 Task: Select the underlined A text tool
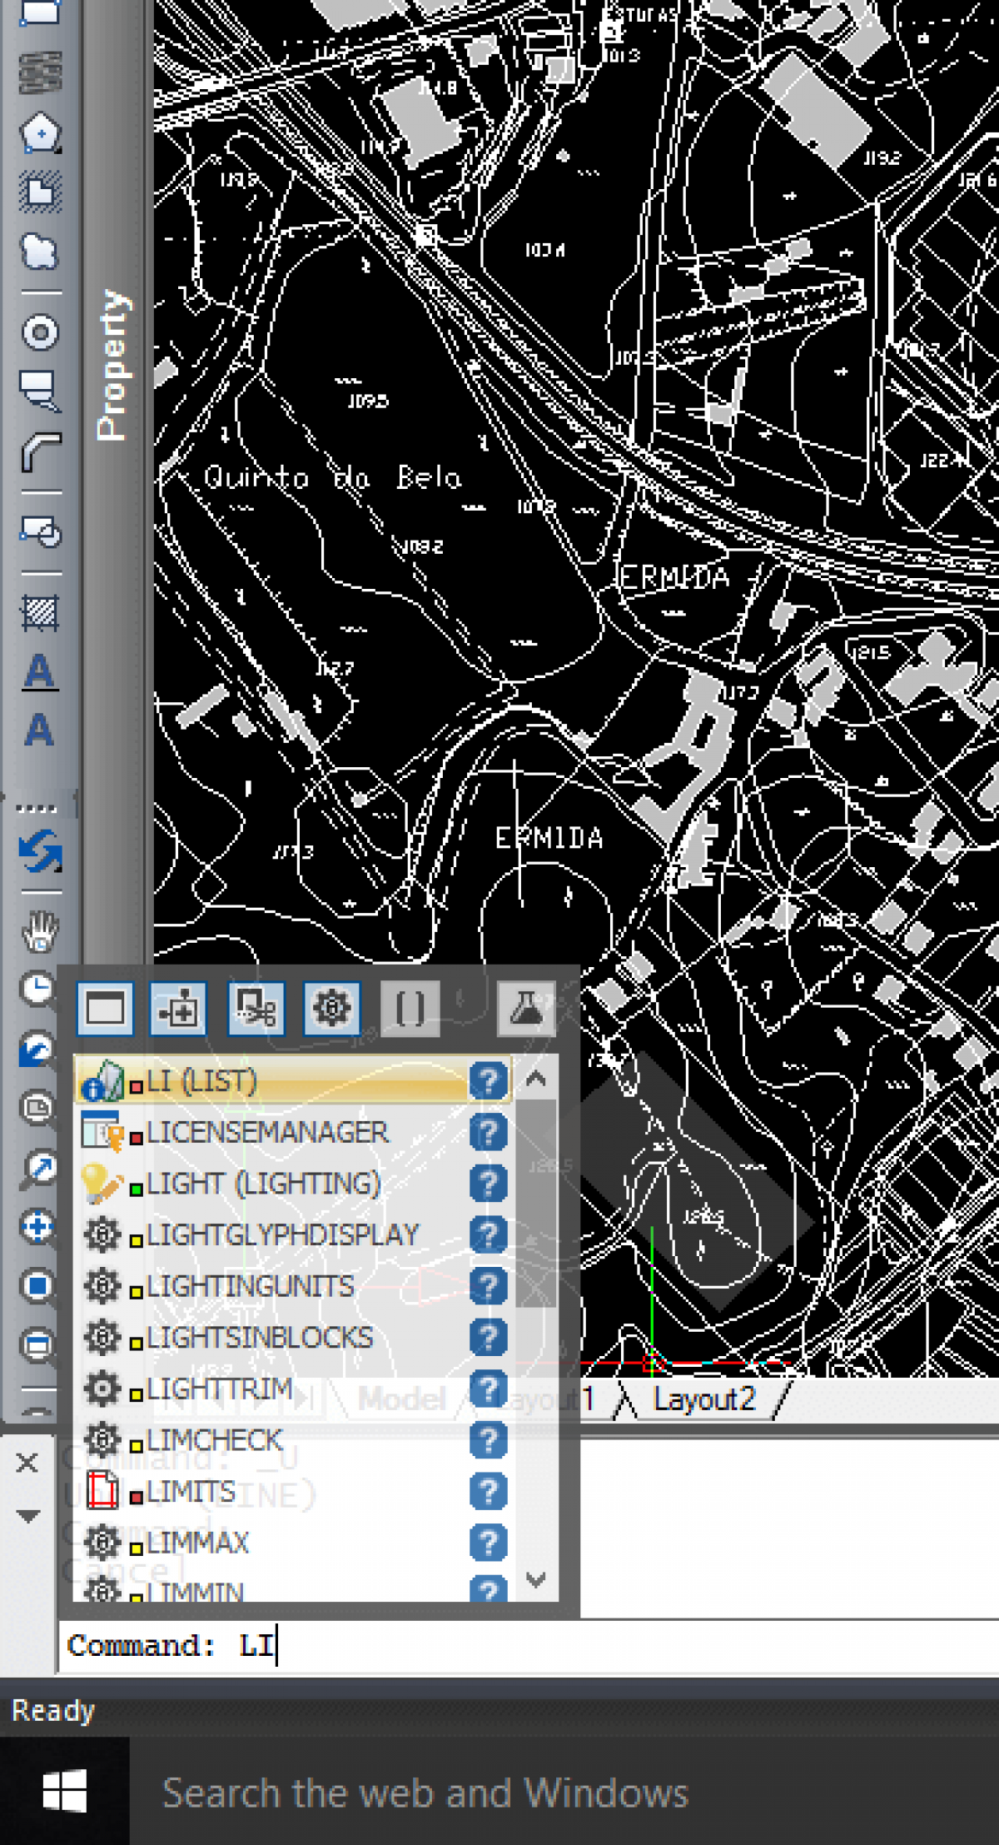click(x=39, y=671)
